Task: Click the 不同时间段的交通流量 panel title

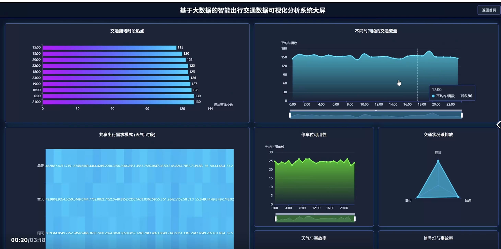Action: tap(376, 31)
